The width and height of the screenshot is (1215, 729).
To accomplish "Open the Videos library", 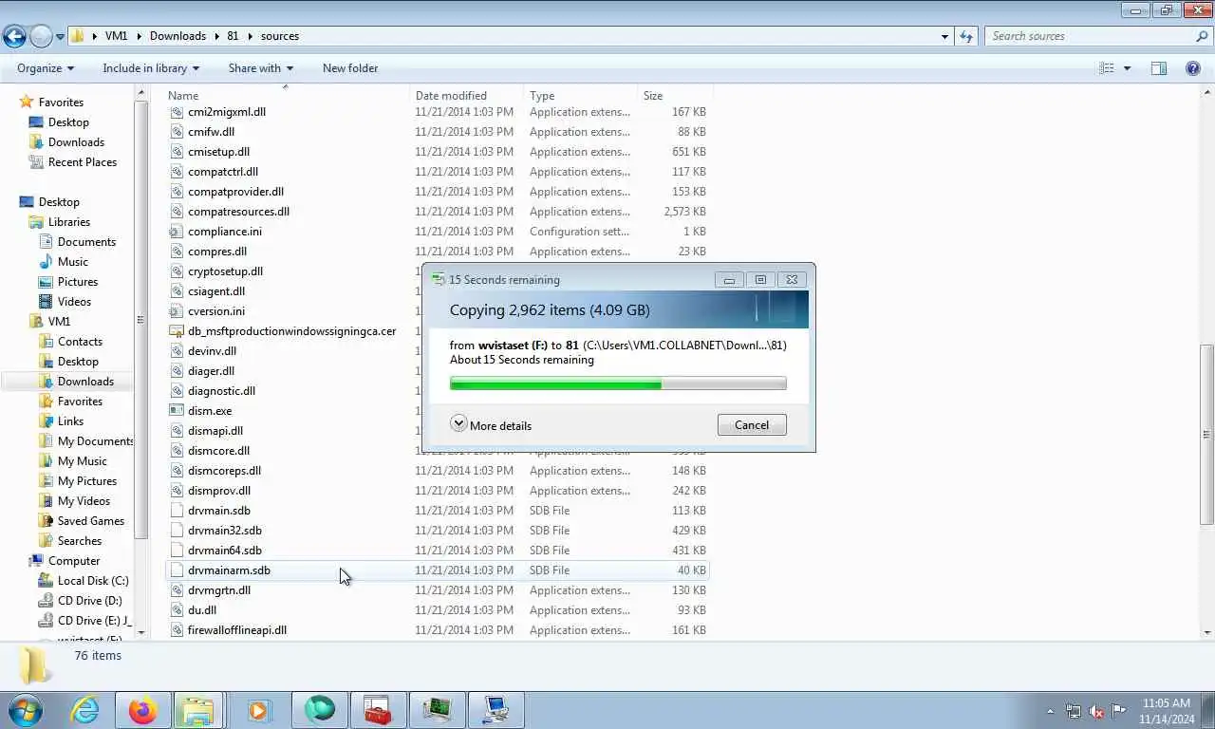I will (x=75, y=302).
